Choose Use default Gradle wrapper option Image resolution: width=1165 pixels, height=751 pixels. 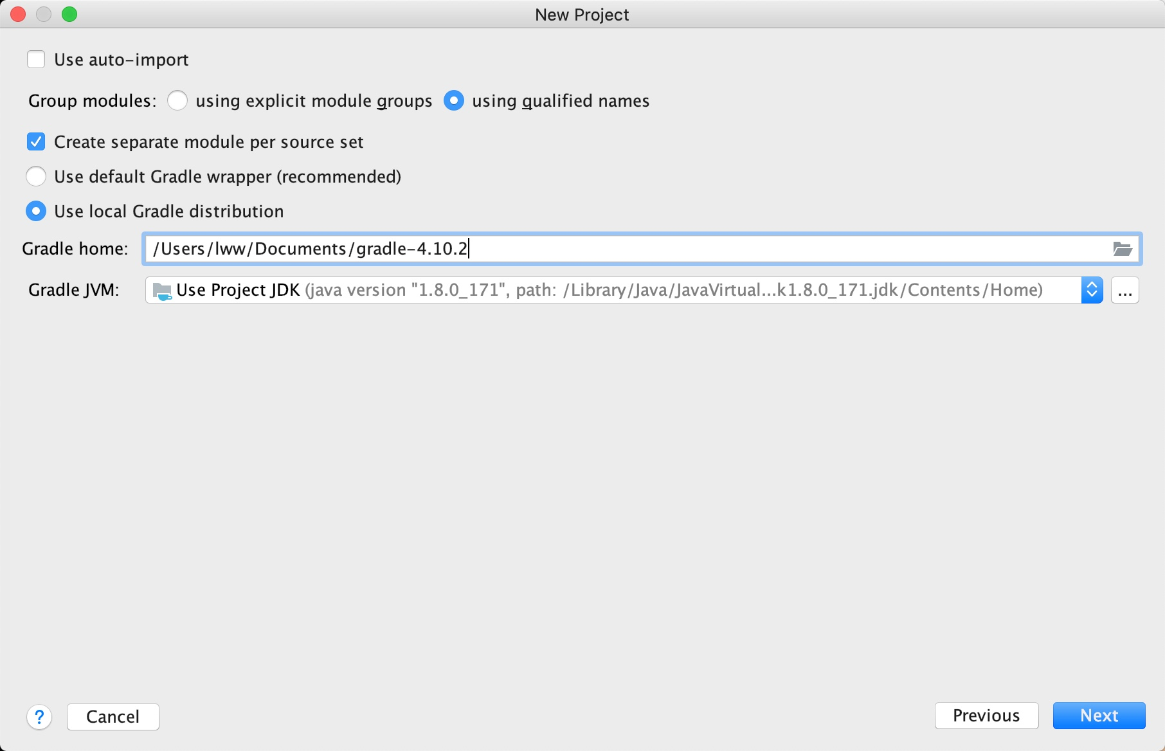coord(36,177)
